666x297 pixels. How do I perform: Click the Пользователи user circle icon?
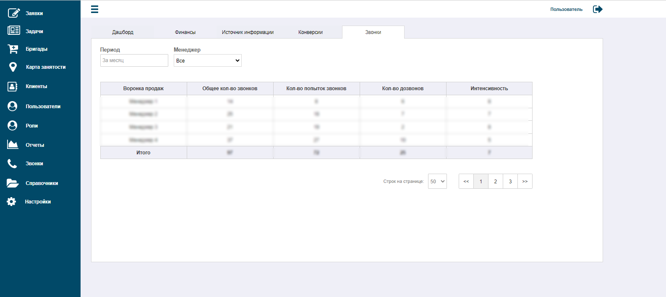pos(13,106)
